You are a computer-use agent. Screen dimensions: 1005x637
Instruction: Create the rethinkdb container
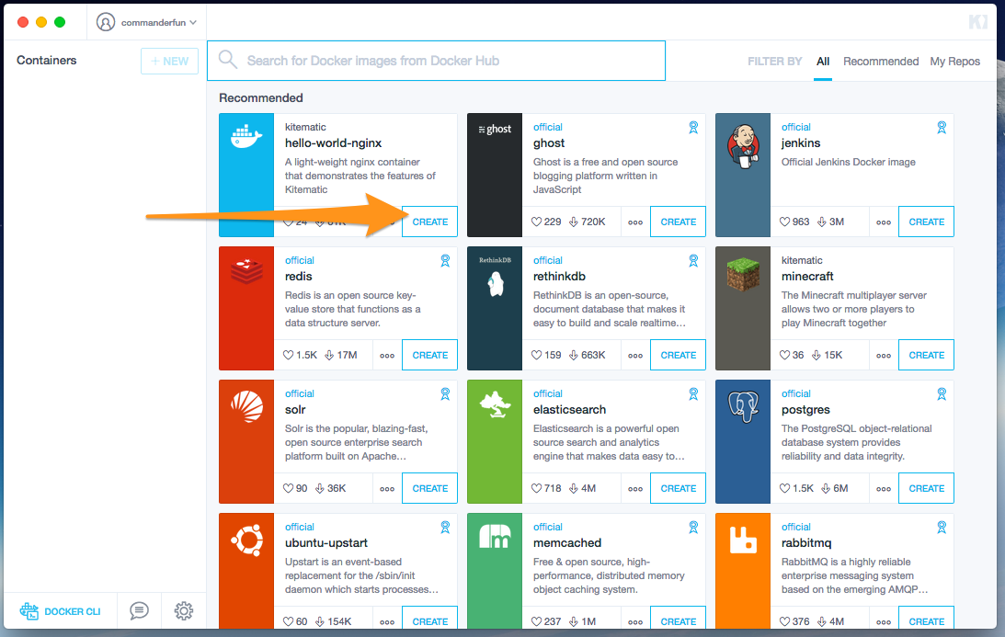tap(678, 355)
